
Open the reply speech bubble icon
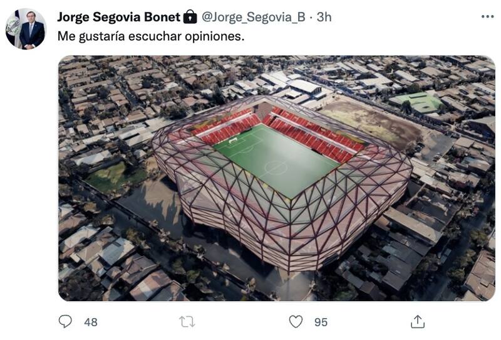pos(65,322)
